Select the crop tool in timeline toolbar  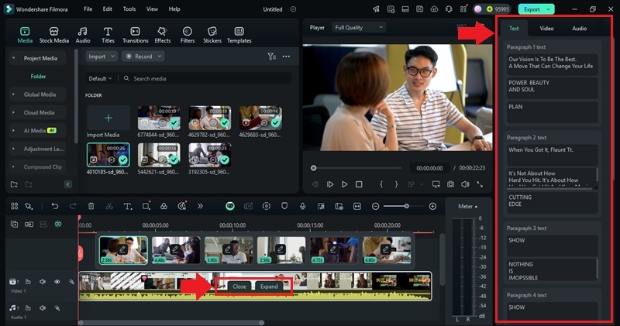pyautogui.click(x=146, y=206)
